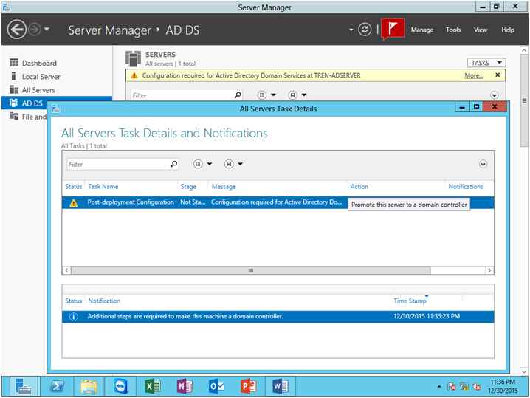Open the Tools menu
The height and width of the screenshot is (398, 530).
pos(453,30)
